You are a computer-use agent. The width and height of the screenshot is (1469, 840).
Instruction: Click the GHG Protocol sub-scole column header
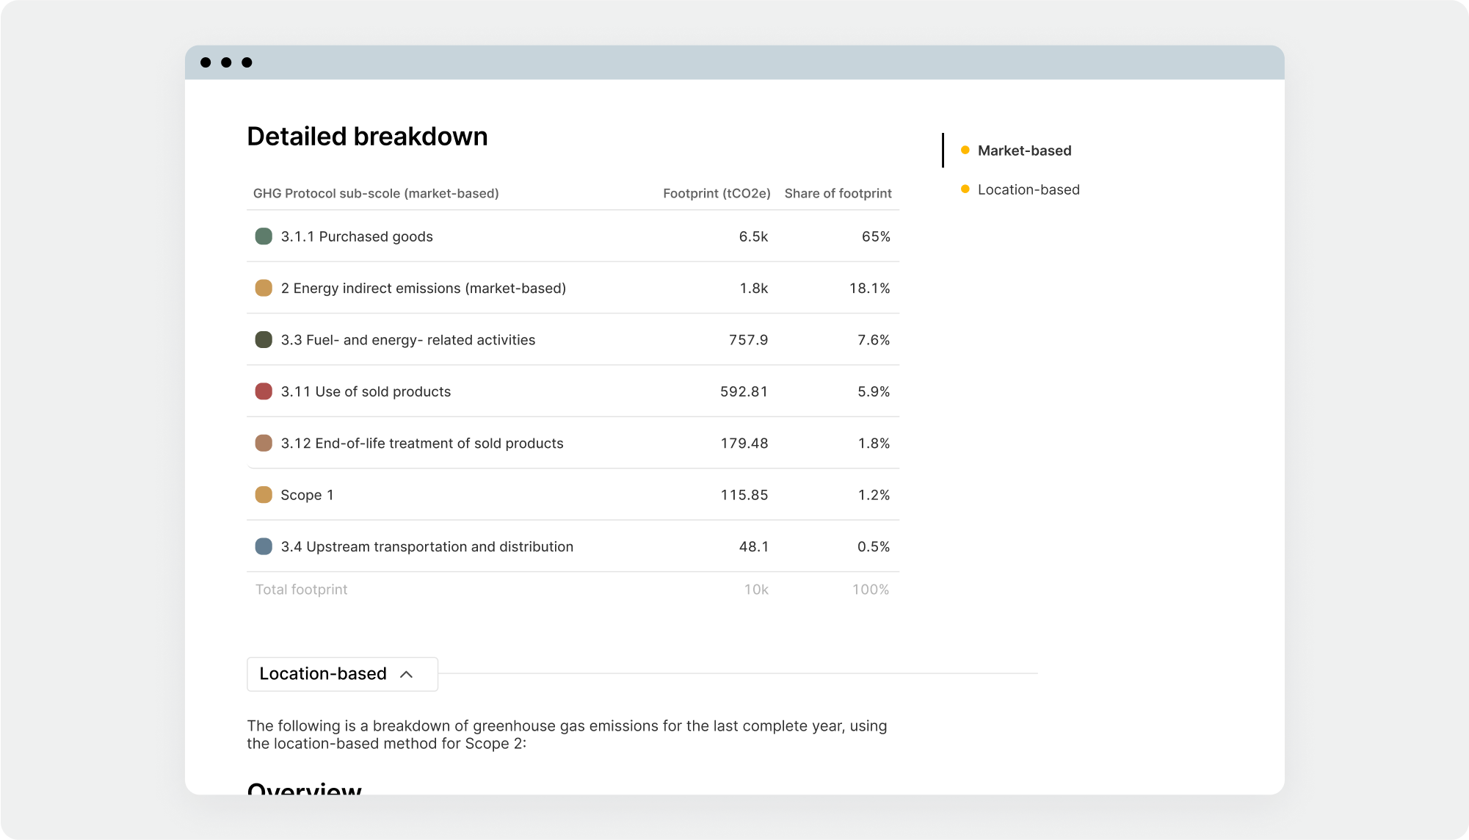coord(376,193)
